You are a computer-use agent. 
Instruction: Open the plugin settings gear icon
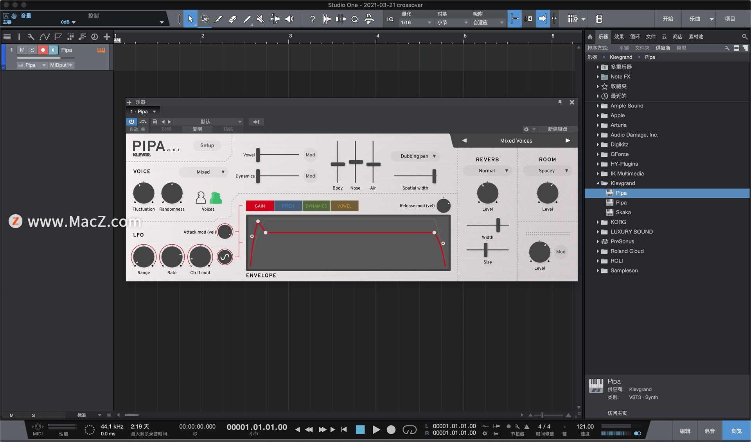pyautogui.click(x=526, y=129)
